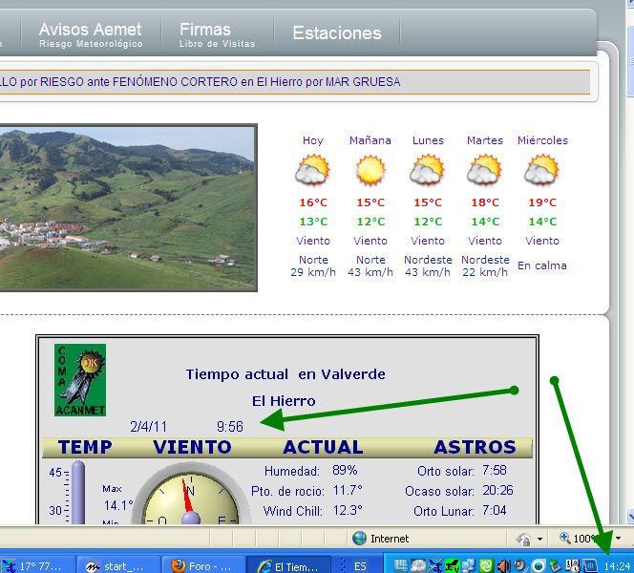Open the protected mode security dropdown arrow
This screenshot has width=634, height=573.
coord(539,539)
